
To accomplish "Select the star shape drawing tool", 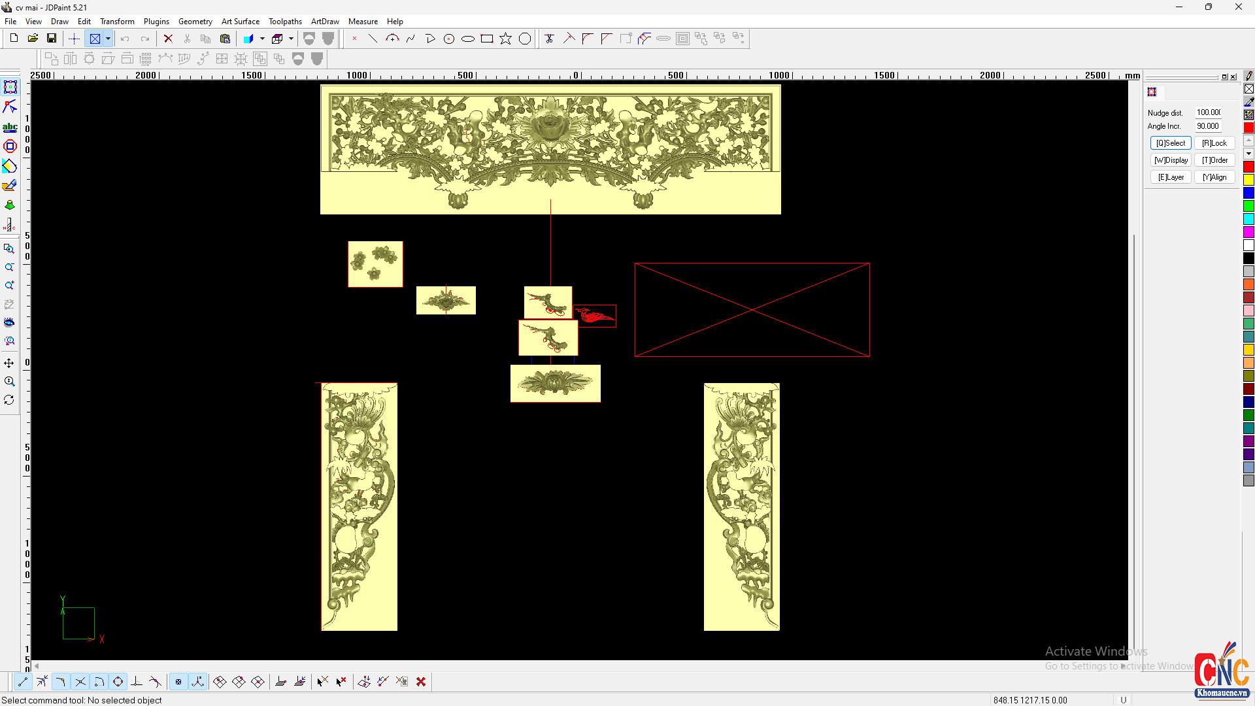I will pos(505,39).
